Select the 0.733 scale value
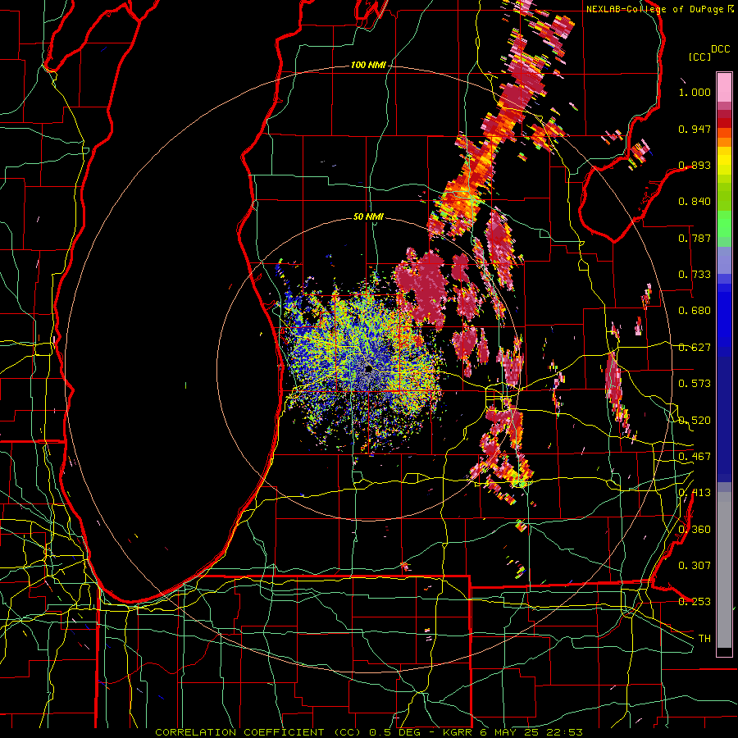 (x=695, y=275)
